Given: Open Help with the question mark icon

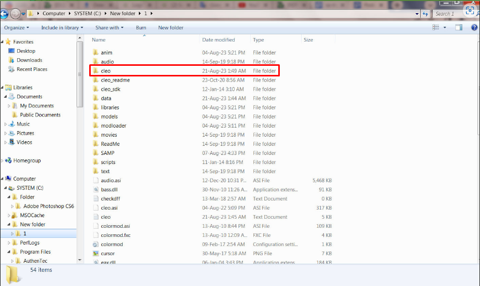Looking at the screenshot, I should tap(474, 27).
